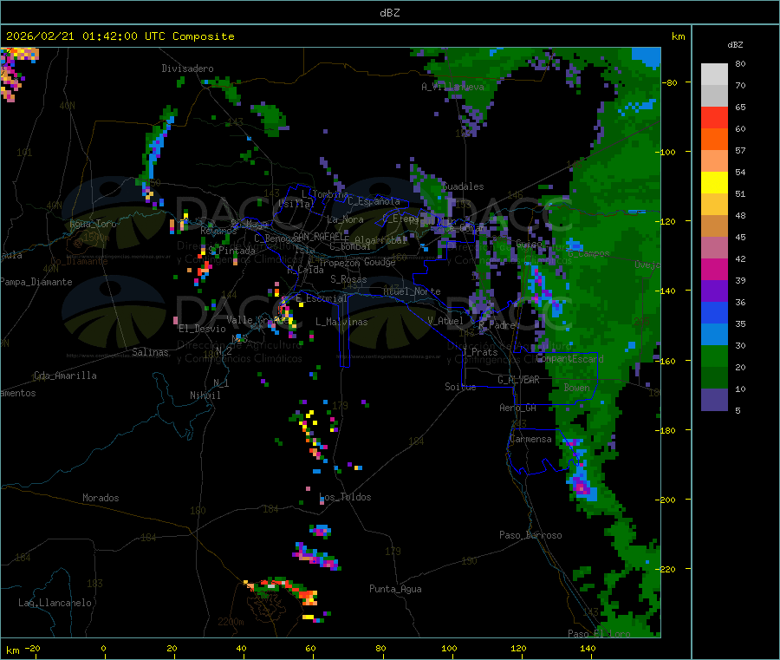Click the E_Escorial map label

[322, 298]
